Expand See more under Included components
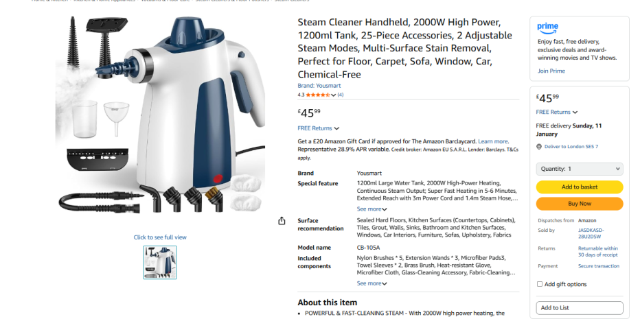640x319 pixels. (x=372, y=283)
